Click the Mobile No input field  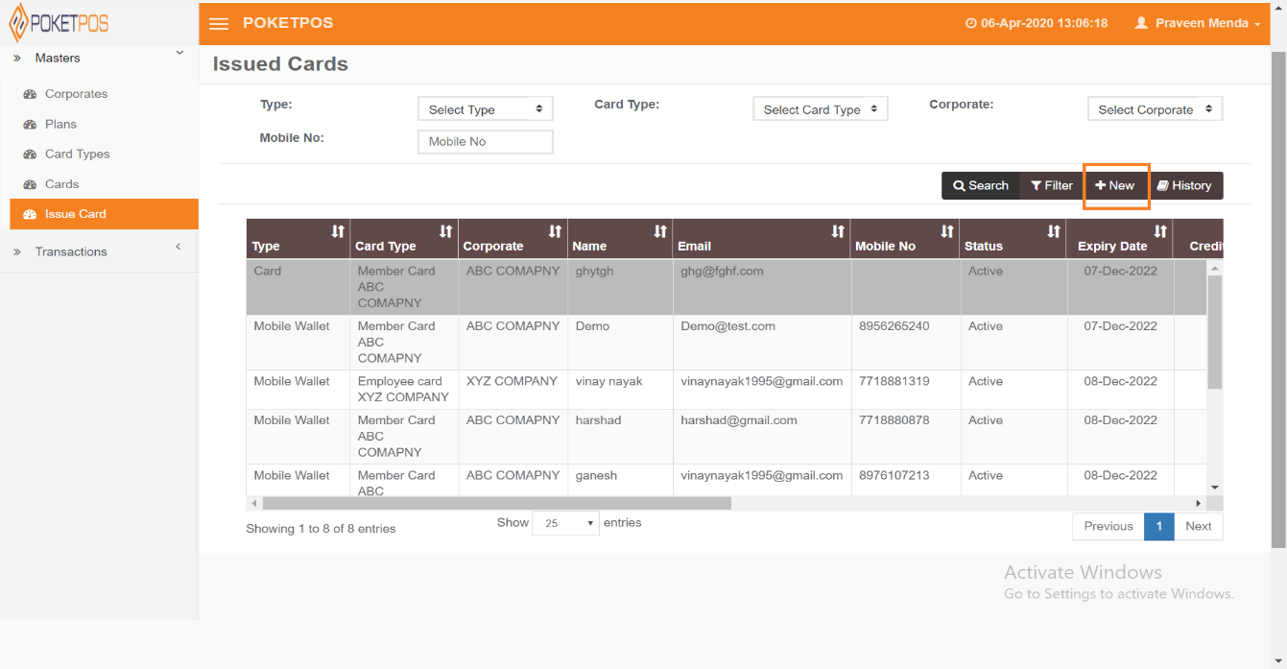pos(486,141)
